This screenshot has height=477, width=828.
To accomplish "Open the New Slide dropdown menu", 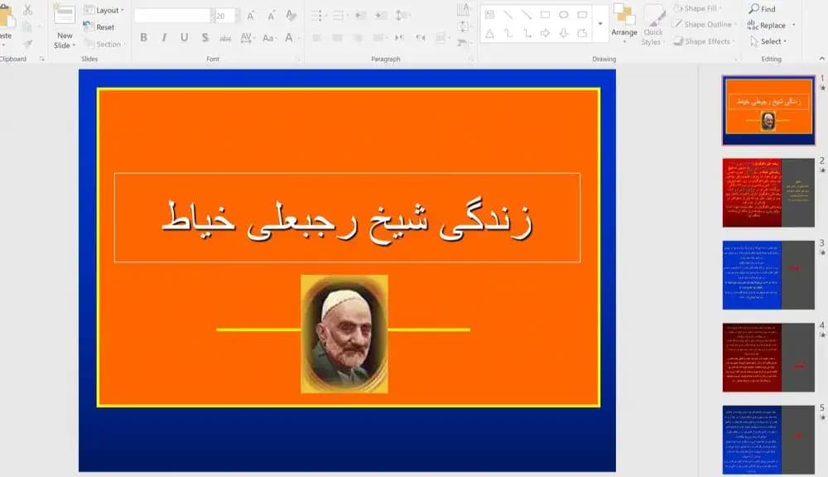I will click(65, 41).
